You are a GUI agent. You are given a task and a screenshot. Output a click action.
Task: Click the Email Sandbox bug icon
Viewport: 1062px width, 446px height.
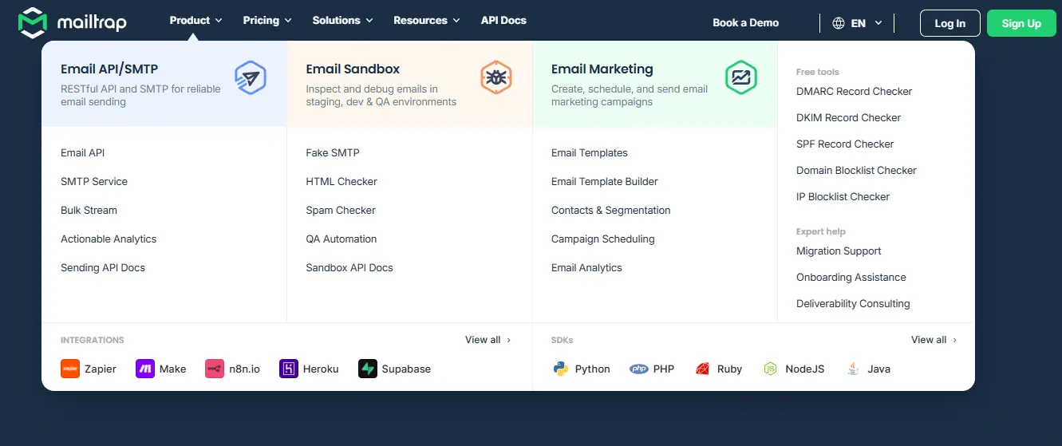coord(495,78)
